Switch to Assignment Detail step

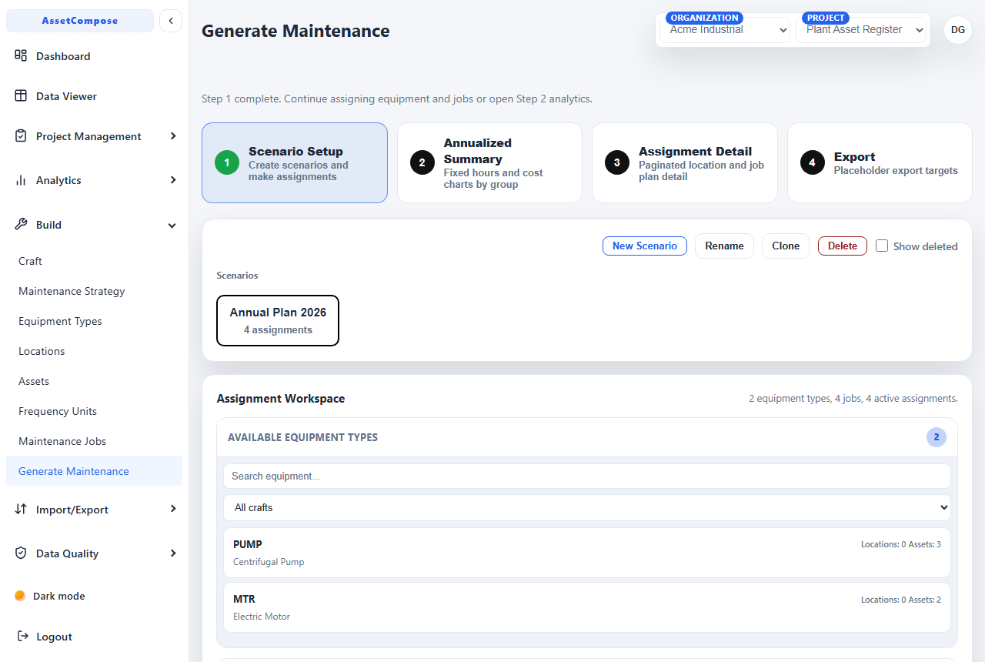685,162
